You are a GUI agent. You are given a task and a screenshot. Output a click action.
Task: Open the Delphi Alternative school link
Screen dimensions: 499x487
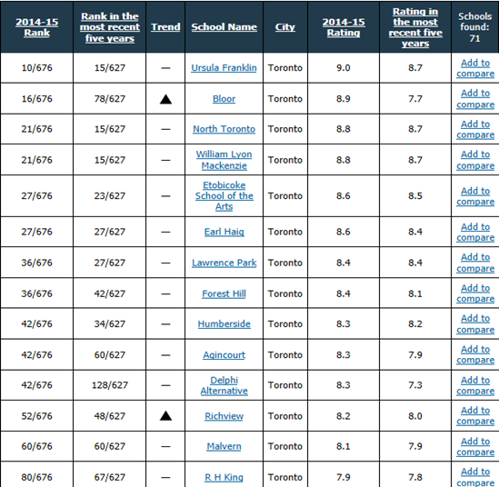(224, 385)
